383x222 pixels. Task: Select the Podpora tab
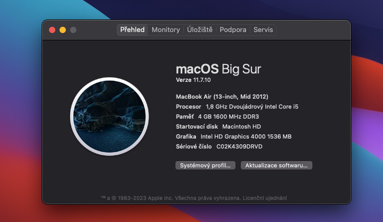[x=233, y=30]
